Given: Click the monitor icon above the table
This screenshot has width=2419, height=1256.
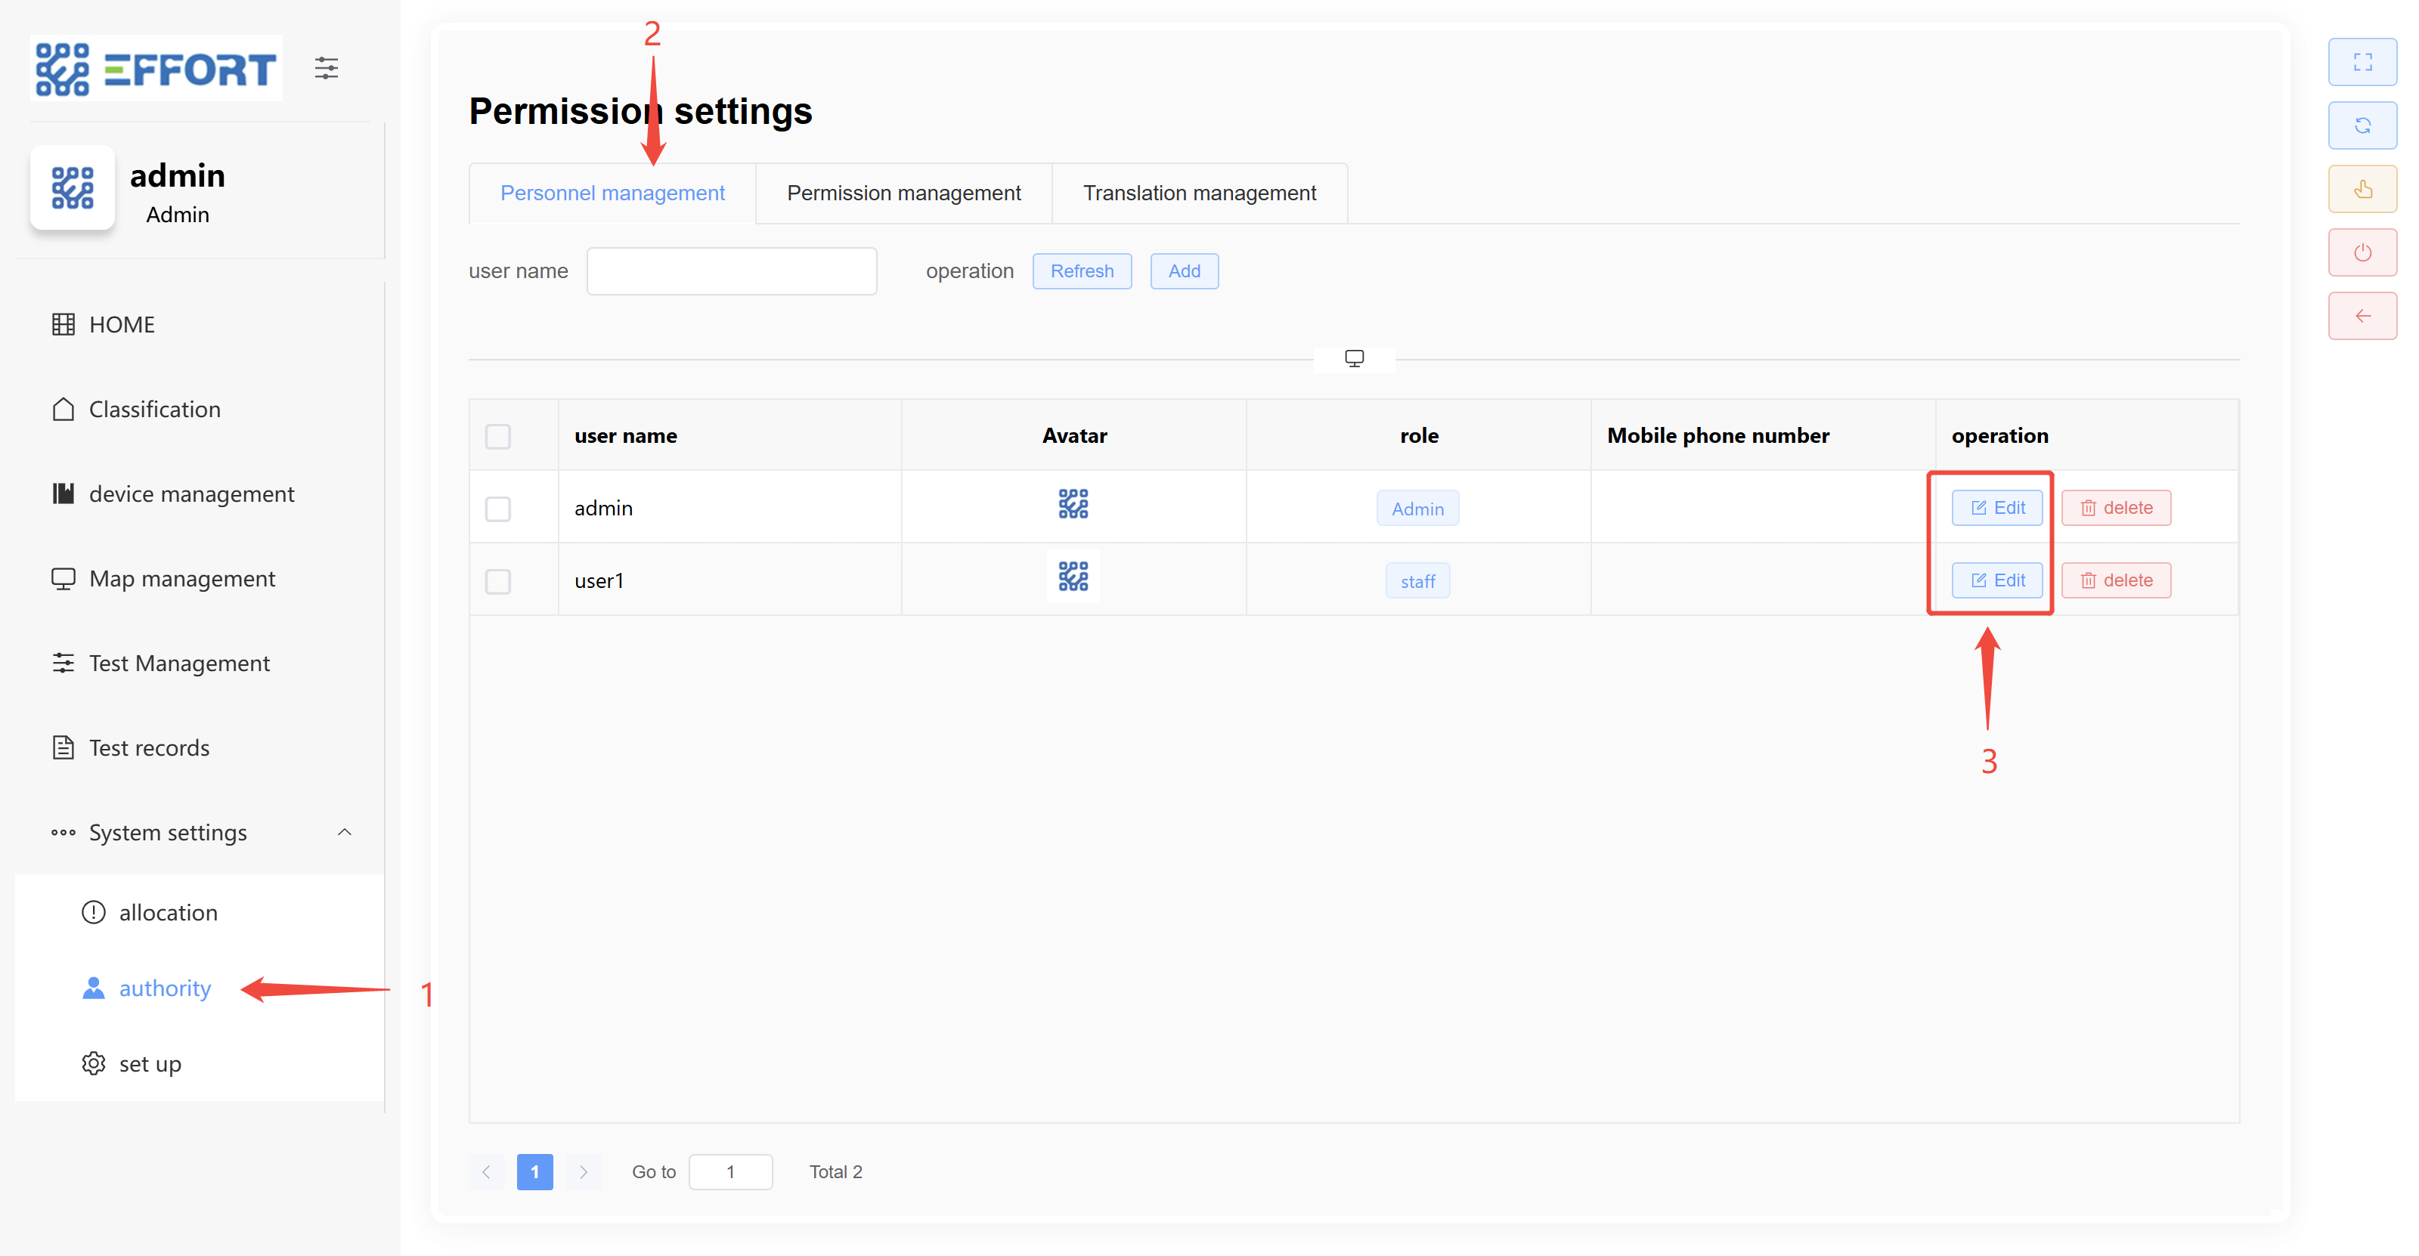Looking at the screenshot, I should (1353, 359).
